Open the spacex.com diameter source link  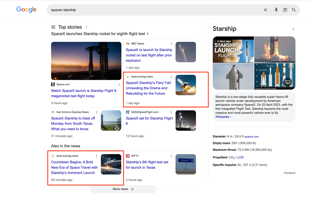(x=251, y=137)
